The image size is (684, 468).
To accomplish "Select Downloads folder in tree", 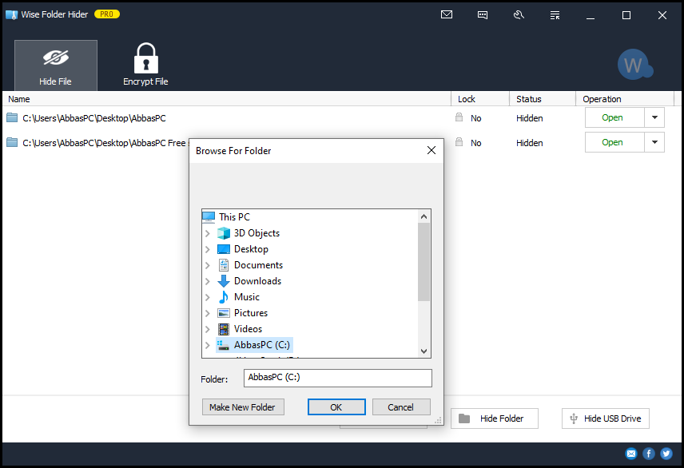I will coord(257,281).
